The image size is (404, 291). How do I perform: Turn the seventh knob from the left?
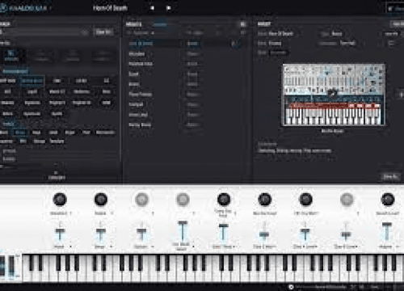(x=305, y=200)
